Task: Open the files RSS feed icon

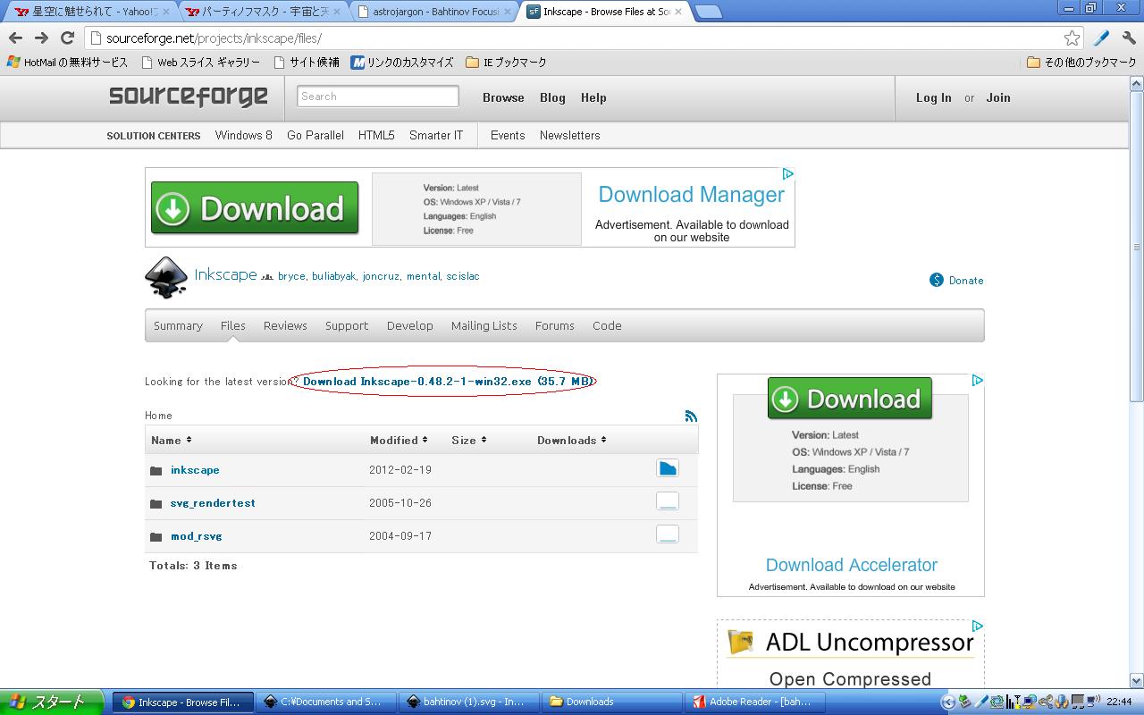Action: point(691,416)
